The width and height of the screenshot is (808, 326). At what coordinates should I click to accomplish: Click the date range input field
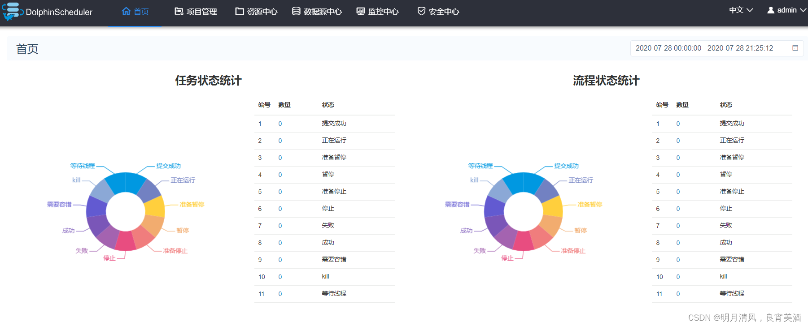point(717,48)
